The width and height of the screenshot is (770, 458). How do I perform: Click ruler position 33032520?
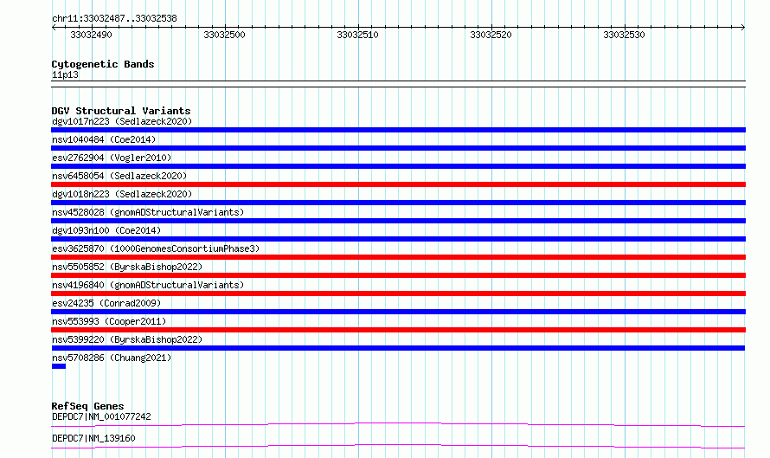point(491,35)
